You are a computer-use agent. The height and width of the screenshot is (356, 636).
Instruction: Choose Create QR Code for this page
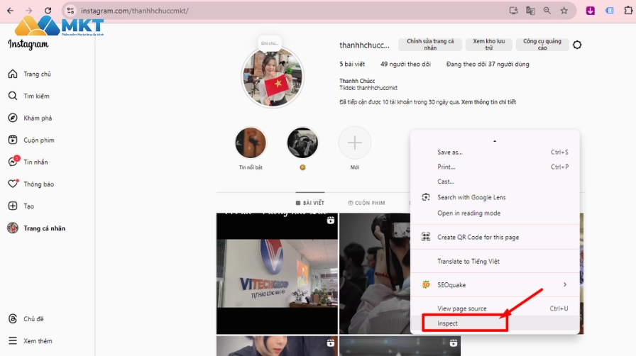click(495, 237)
